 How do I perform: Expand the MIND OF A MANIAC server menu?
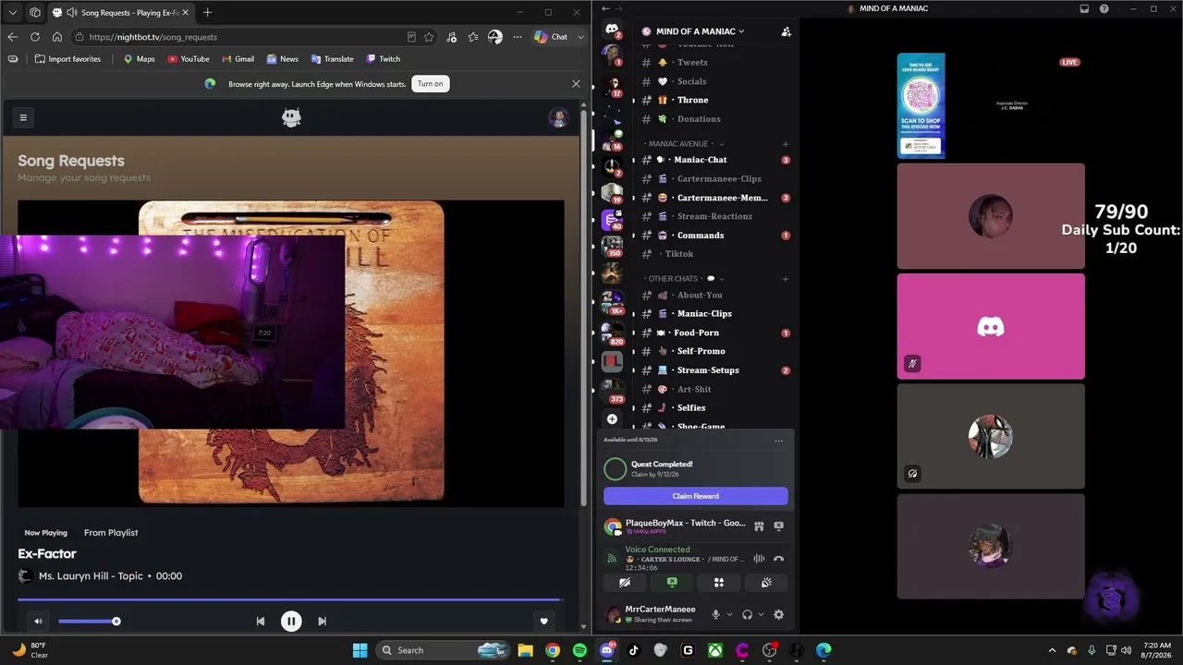click(x=700, y=31)
